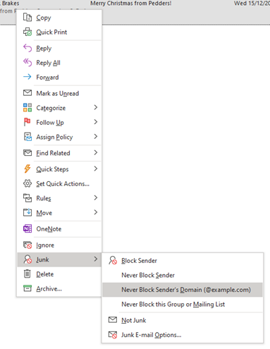Expand the Rules submenu arrow
The image size is (270, 349).
(x=95, y=198)
